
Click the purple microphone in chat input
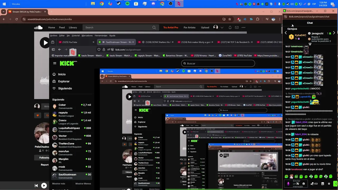pyautogui.click(x=288, y=184)
